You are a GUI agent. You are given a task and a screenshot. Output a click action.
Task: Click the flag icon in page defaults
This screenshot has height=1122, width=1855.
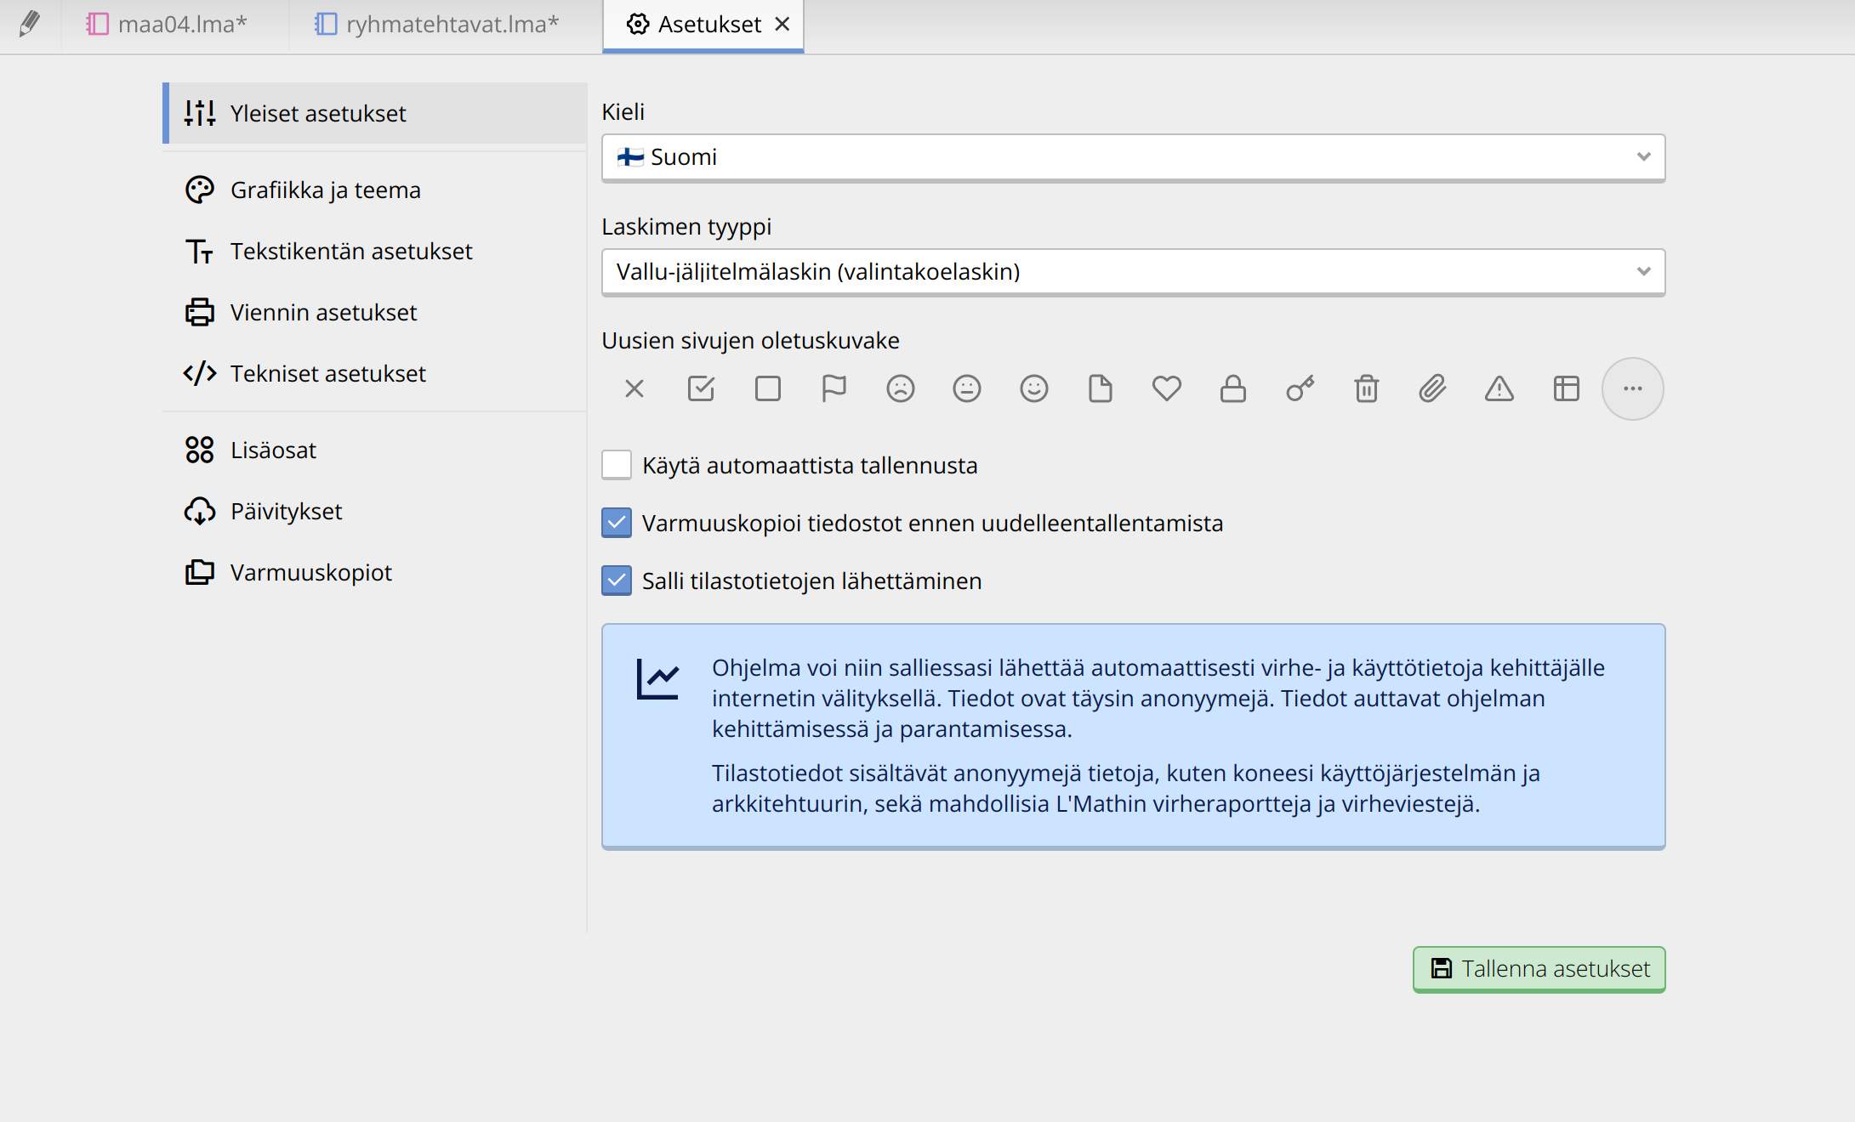tap(832, 388)
